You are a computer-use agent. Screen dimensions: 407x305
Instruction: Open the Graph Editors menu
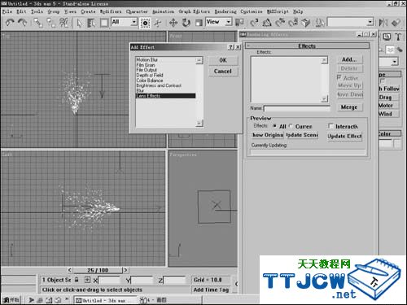[x=195, y=11]
